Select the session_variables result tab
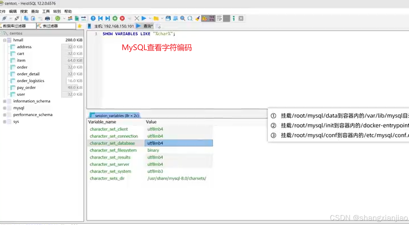 click(x=114, y=116)
